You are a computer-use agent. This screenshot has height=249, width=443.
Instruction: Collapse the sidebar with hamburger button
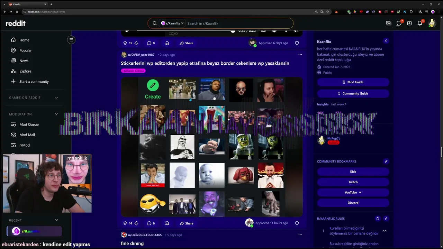tap(71, 40)
